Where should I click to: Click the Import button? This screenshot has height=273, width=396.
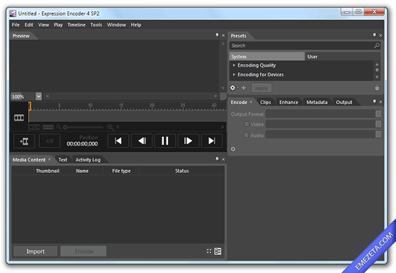(35, 251)
